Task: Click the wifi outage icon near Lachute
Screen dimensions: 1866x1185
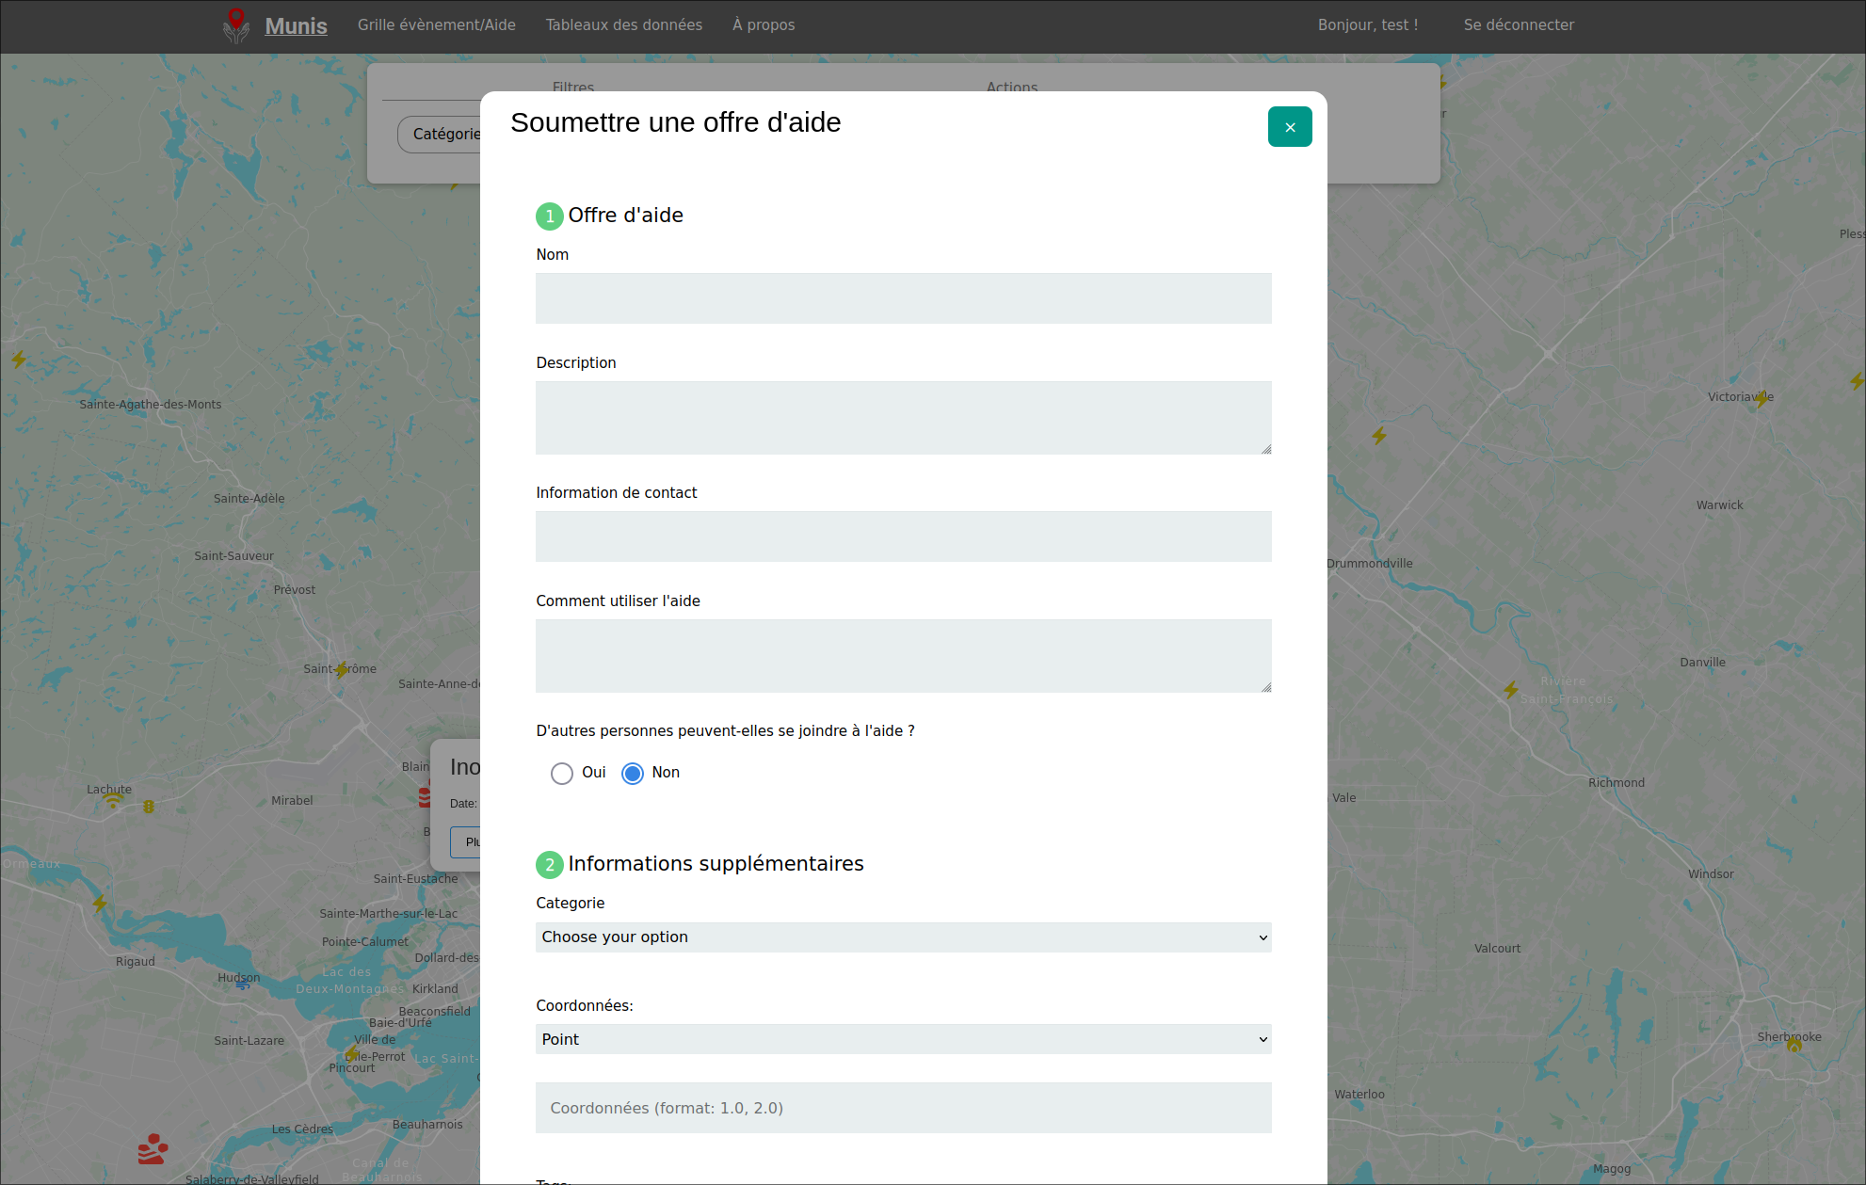Action: [x=113, y=801]
